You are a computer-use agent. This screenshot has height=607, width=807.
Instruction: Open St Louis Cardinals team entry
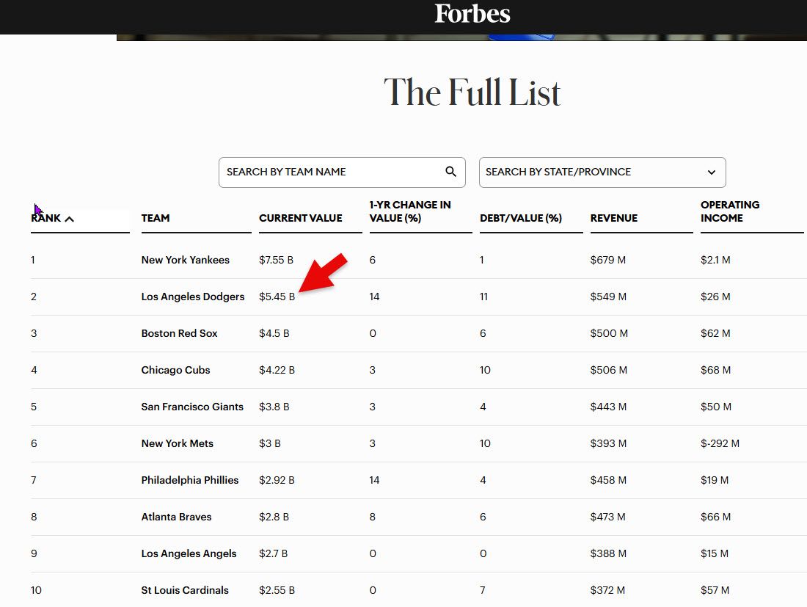[185, 590]
